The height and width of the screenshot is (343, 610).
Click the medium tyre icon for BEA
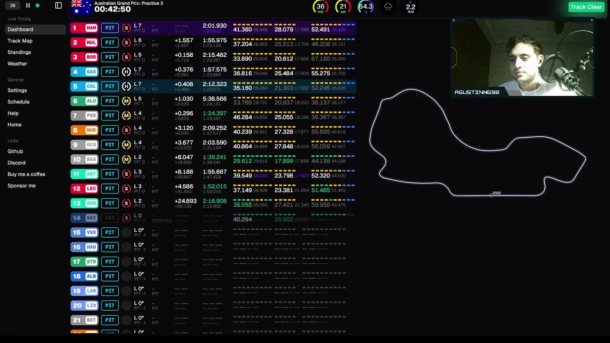tap(126, 159)
